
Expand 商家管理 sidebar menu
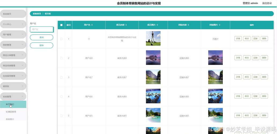coord(13,45)
